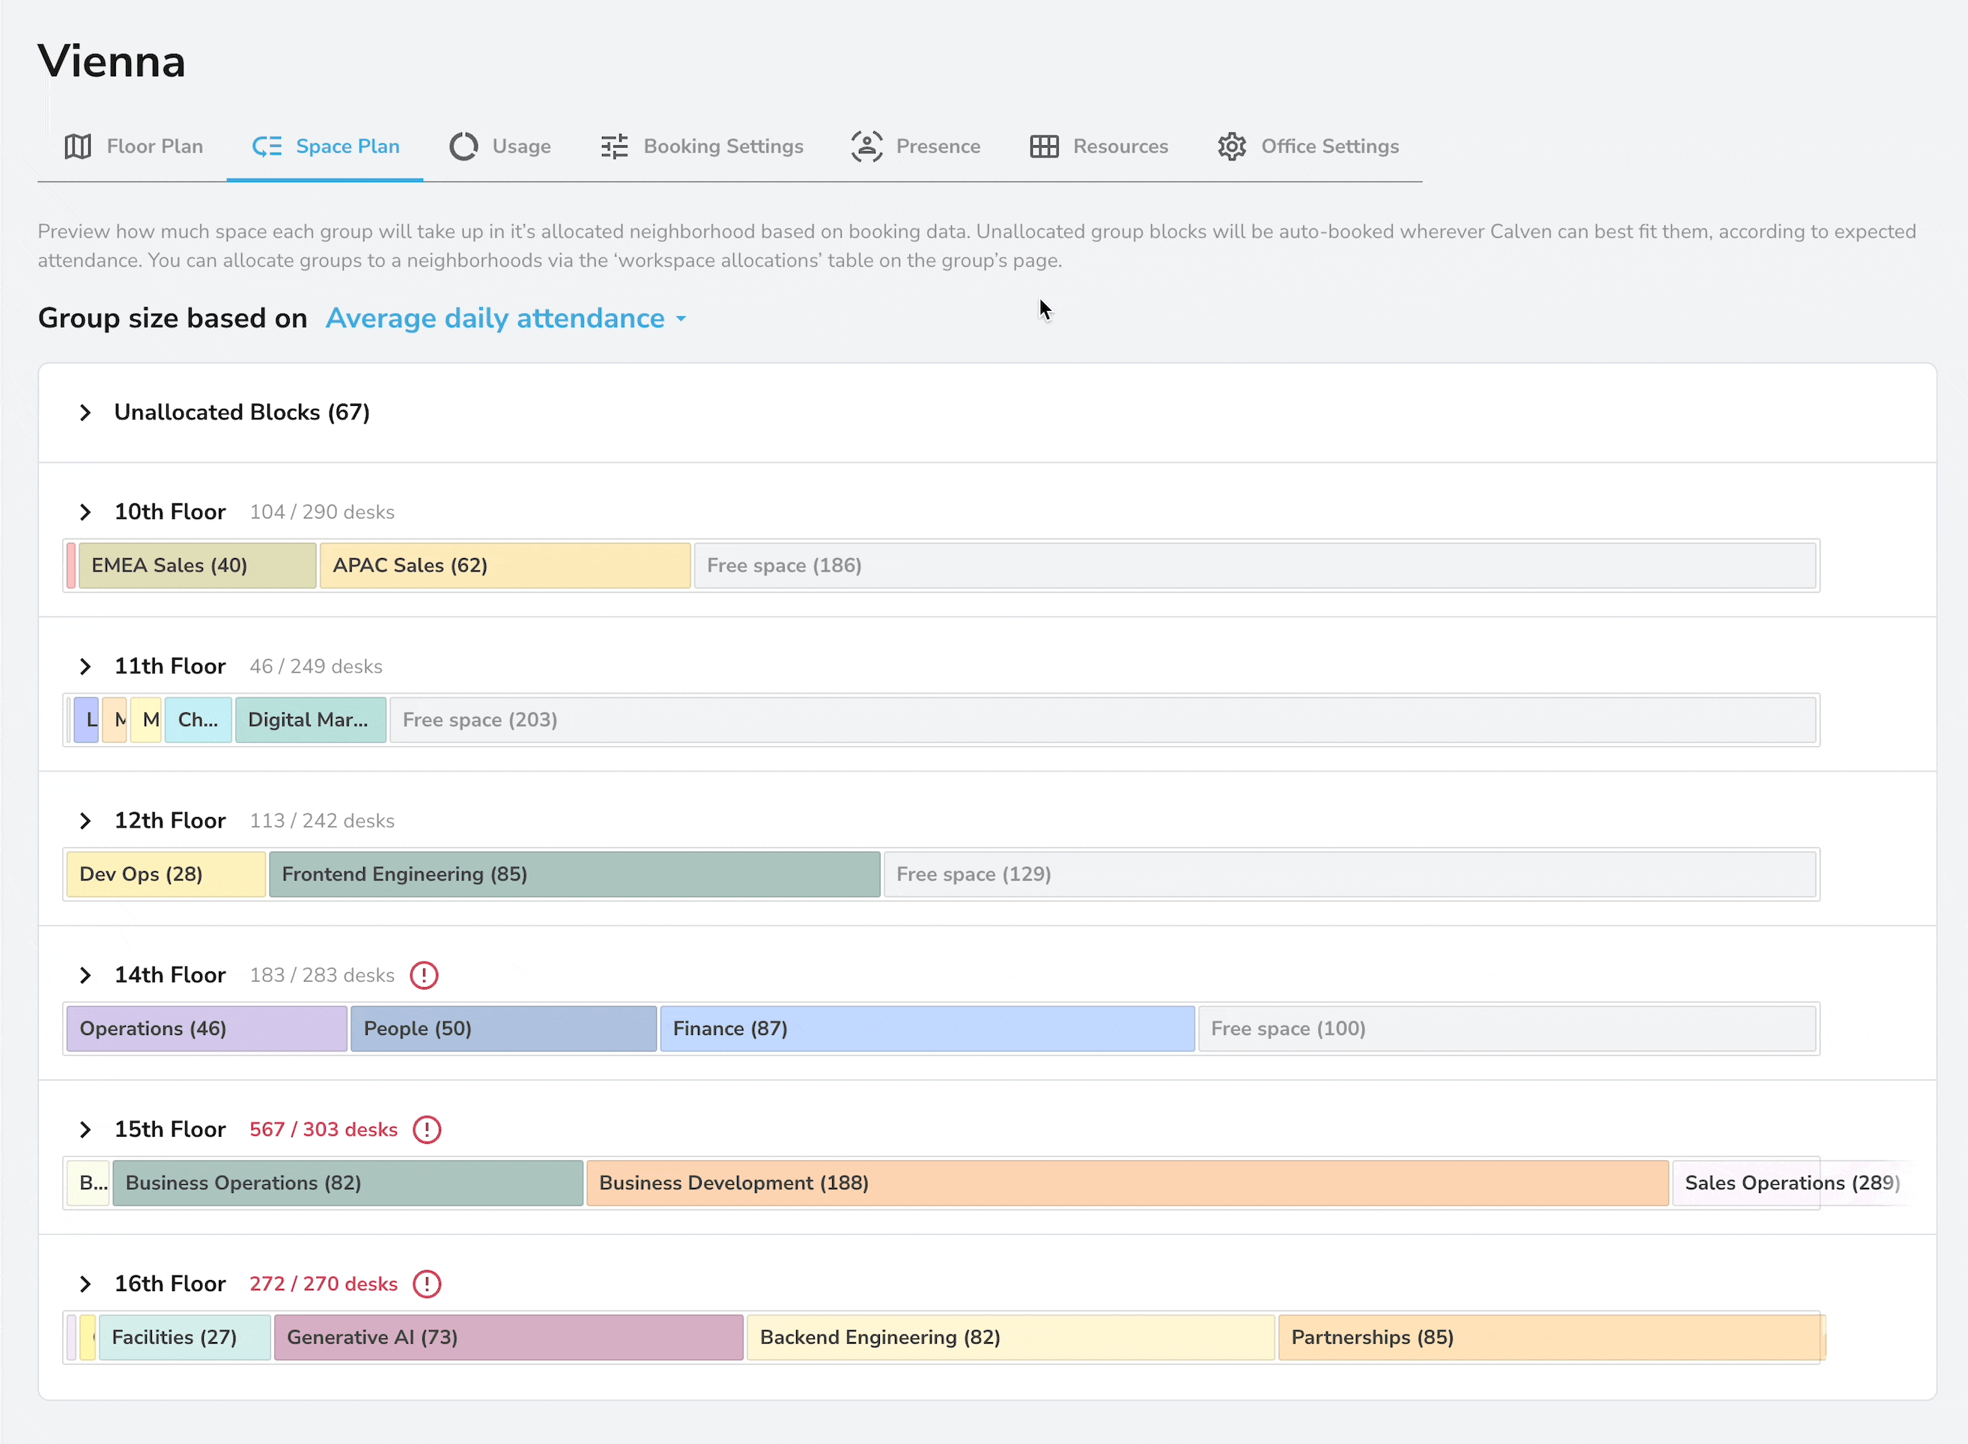Click the Digital Marketing block on 11th Floor
The width and height of the screenshot is (1968, 1444).
pos(310,721)
